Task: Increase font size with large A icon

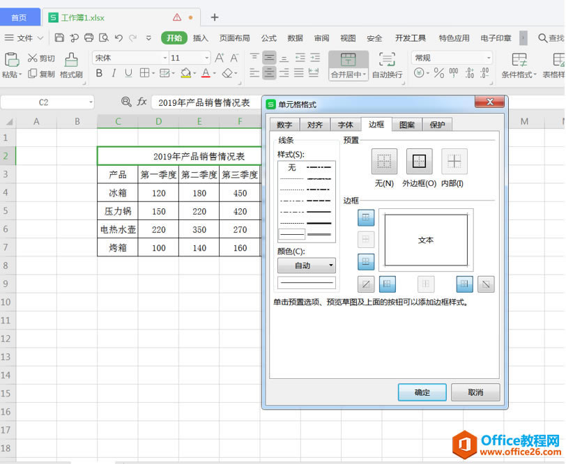Action: [x=219, y=58]
